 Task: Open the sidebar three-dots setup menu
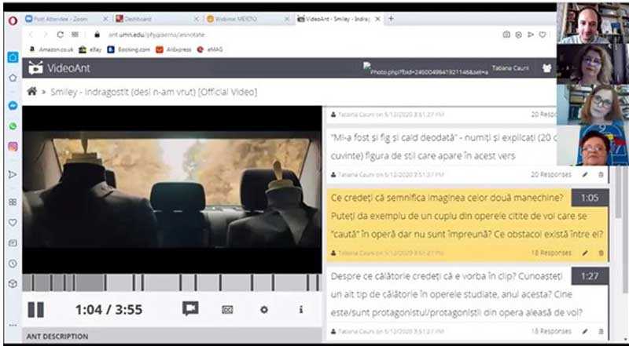coord(13,325)
